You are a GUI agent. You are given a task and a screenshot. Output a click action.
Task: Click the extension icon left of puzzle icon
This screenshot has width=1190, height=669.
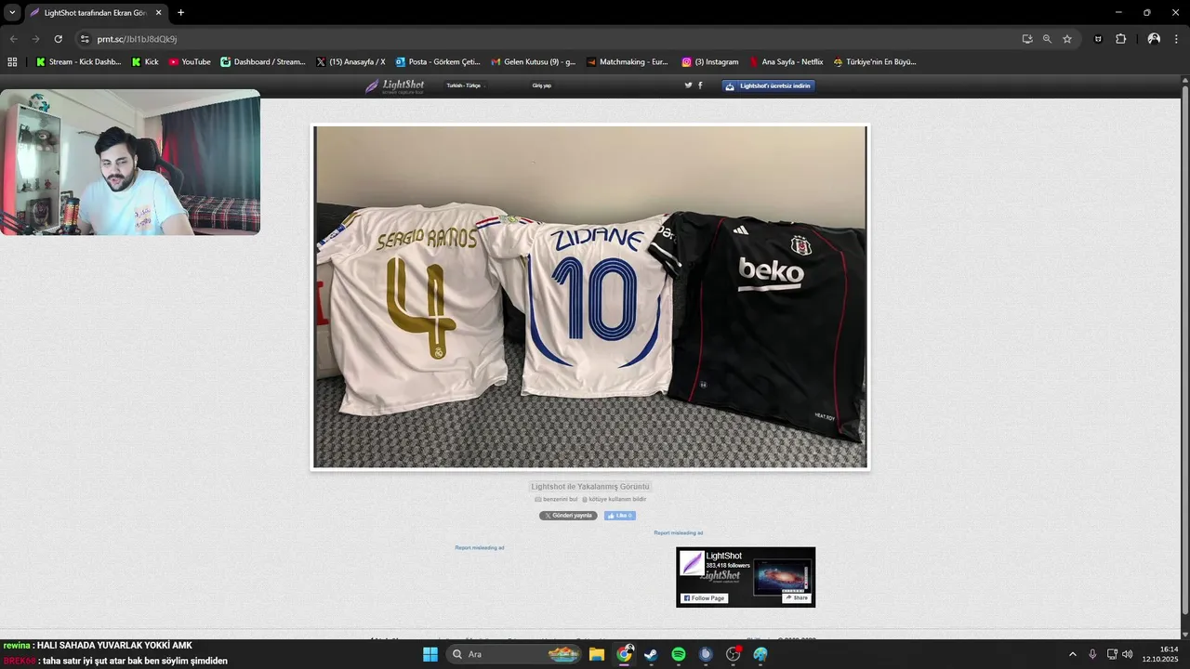coord(1098,39)
